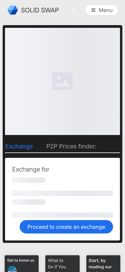Click the first wide loading input bar

tap(63, 193)
